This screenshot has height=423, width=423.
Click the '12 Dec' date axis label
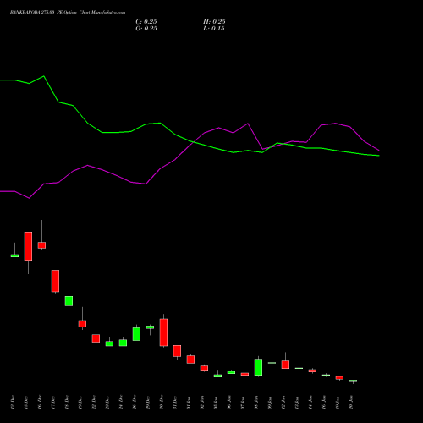click(13, 403)
